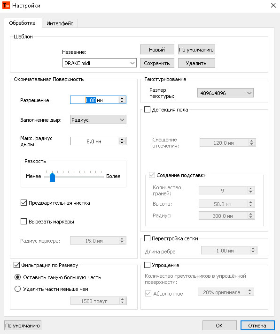Select the Обработка tab
Viewport: 280px width, 334px height.
[23, 23]
